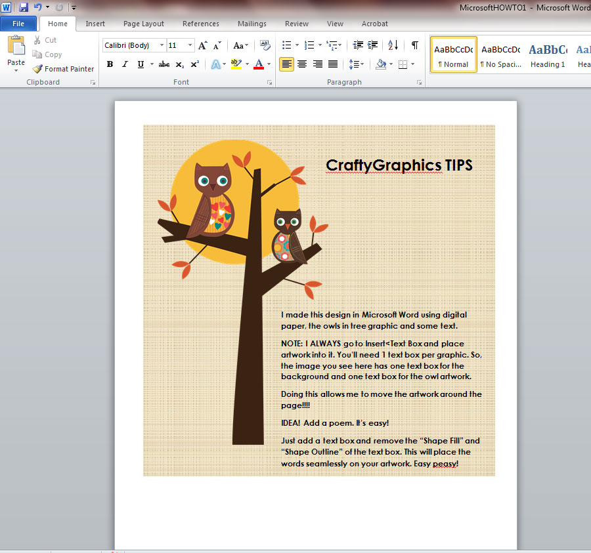Switch to the Insert ribbon tab

pyautogui.click(x=95, y=24)
